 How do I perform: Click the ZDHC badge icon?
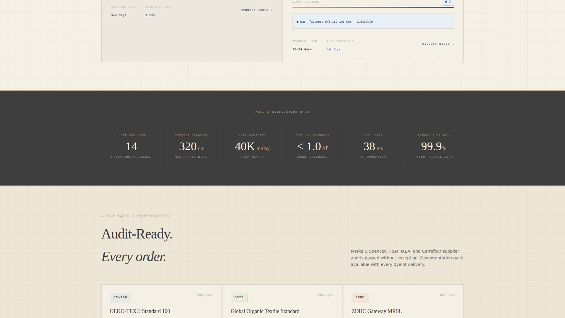pyautogui.click(x=360, y=297)
